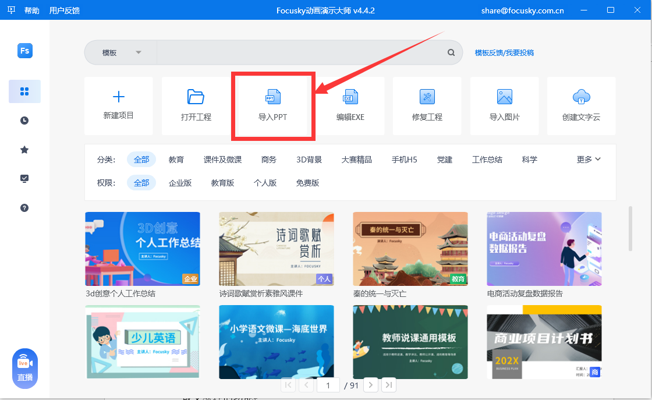Open favorites via the star sidebar icon
This screenshot has width=652, height=400.
point(24,150)
